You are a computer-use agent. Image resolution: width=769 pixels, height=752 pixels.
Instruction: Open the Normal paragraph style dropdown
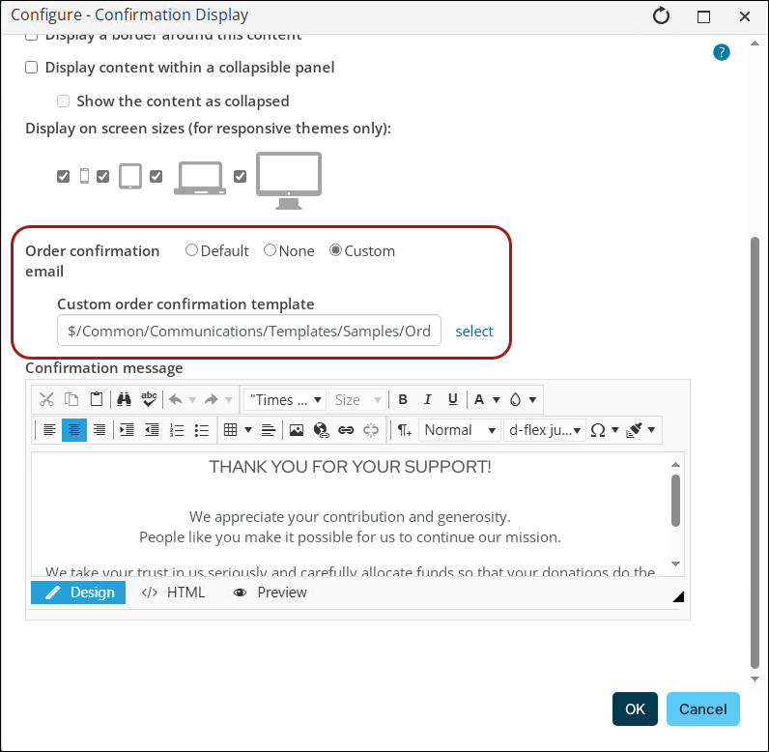click(460, 430)
